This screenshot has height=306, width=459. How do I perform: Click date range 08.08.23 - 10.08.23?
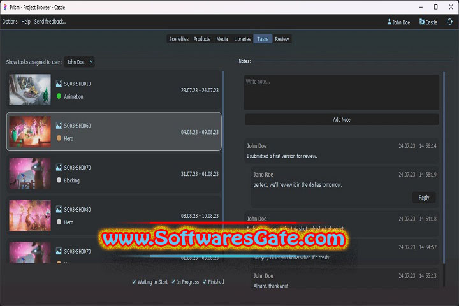200,216
